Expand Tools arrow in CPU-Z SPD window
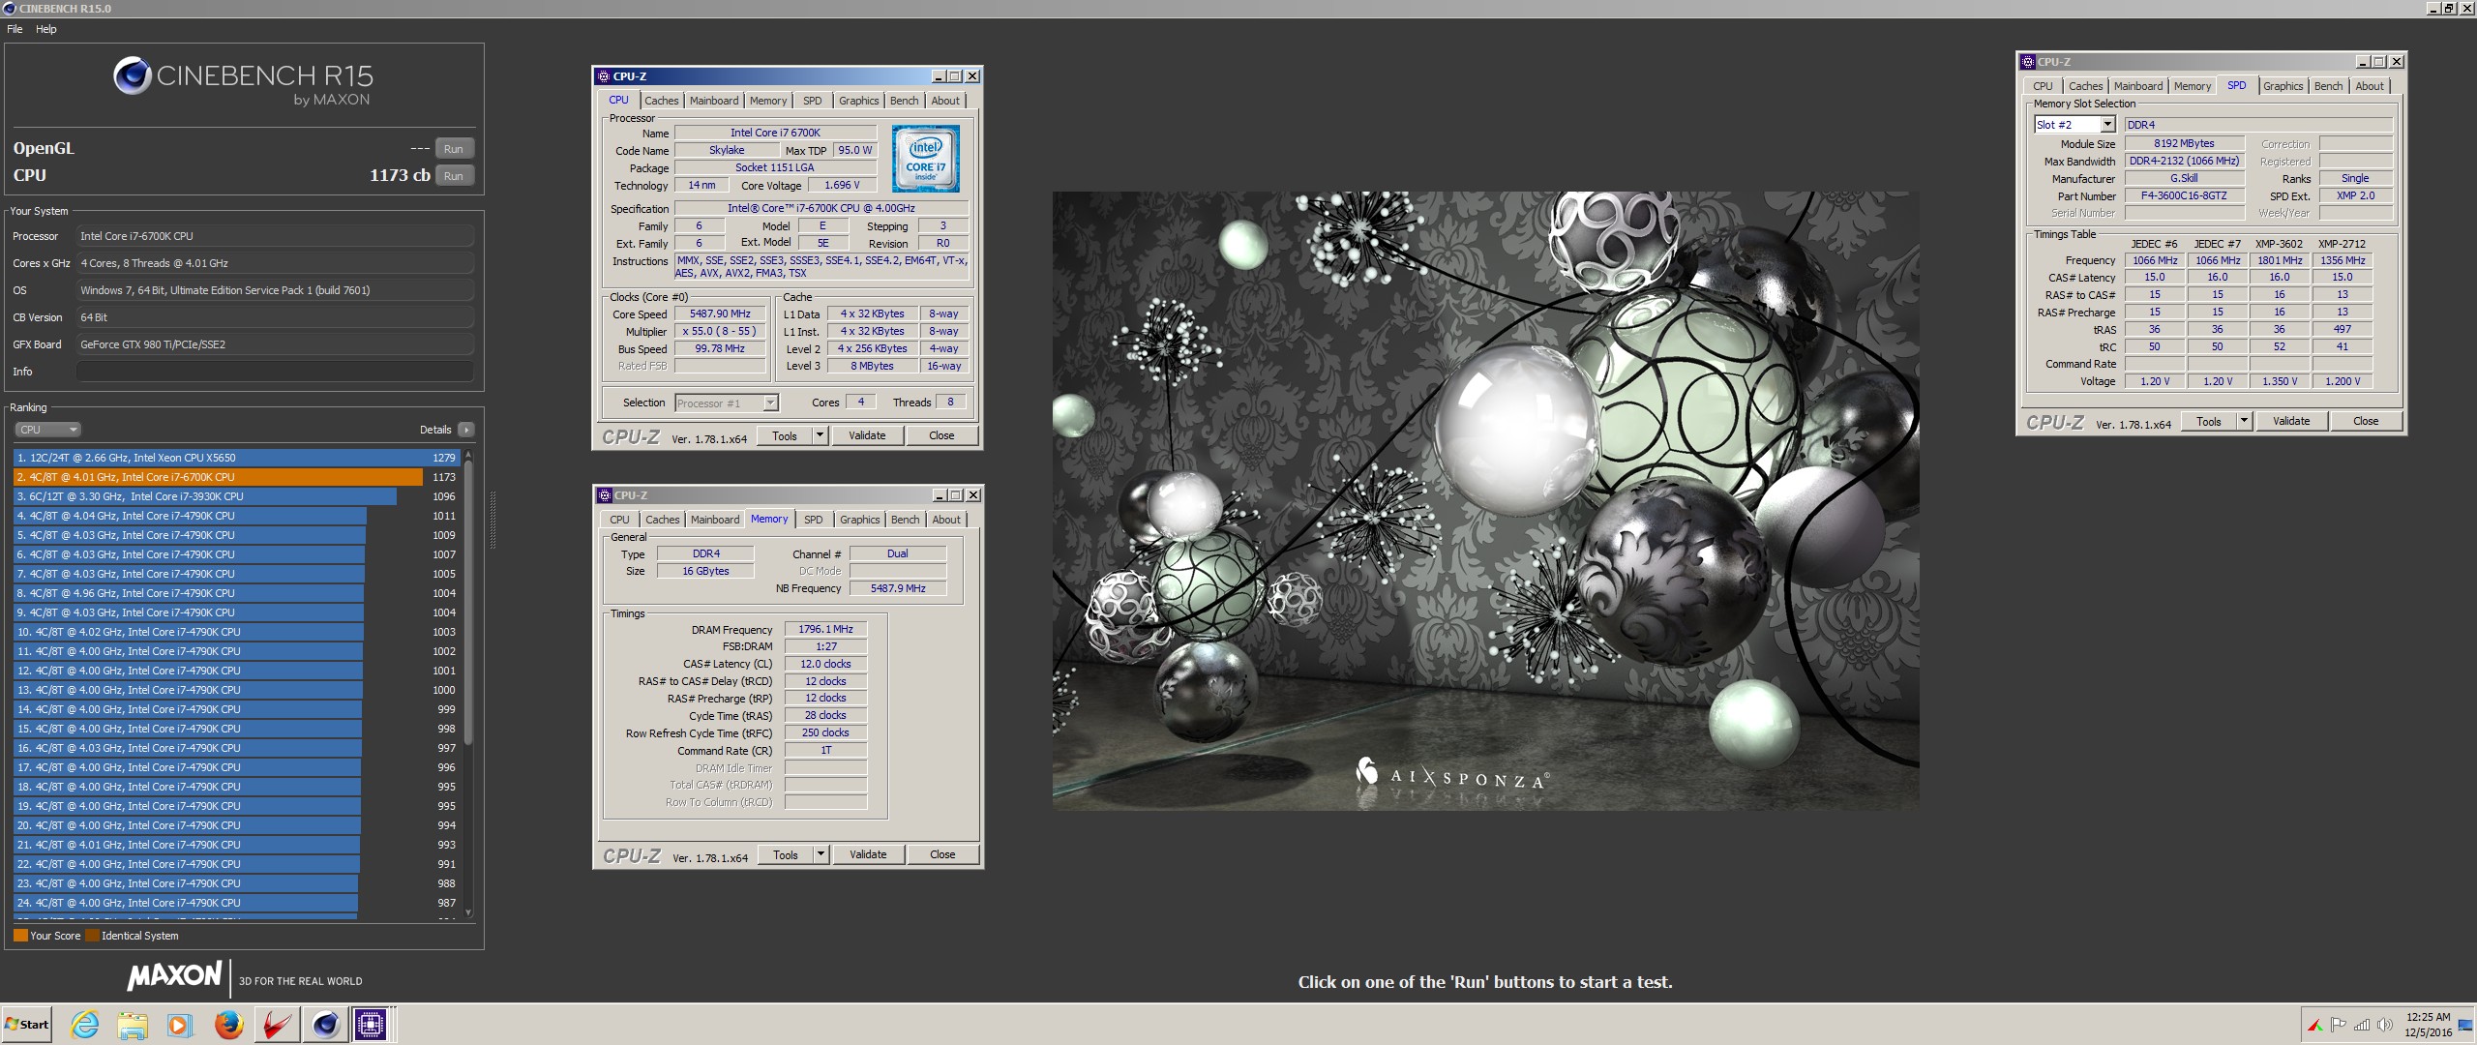 click(x=2245, y=421)
